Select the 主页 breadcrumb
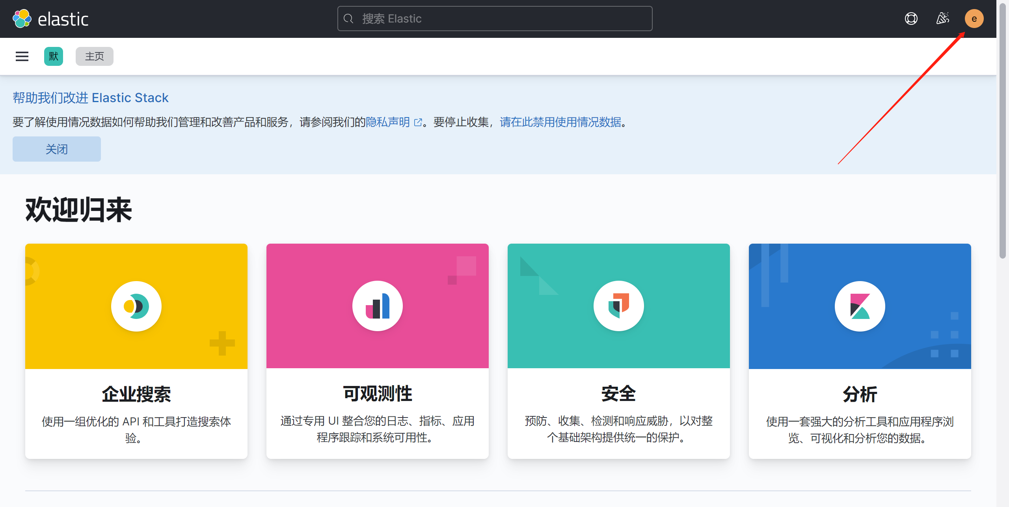The height and width of the screenshot is (507, 1009). coord(94,56)
